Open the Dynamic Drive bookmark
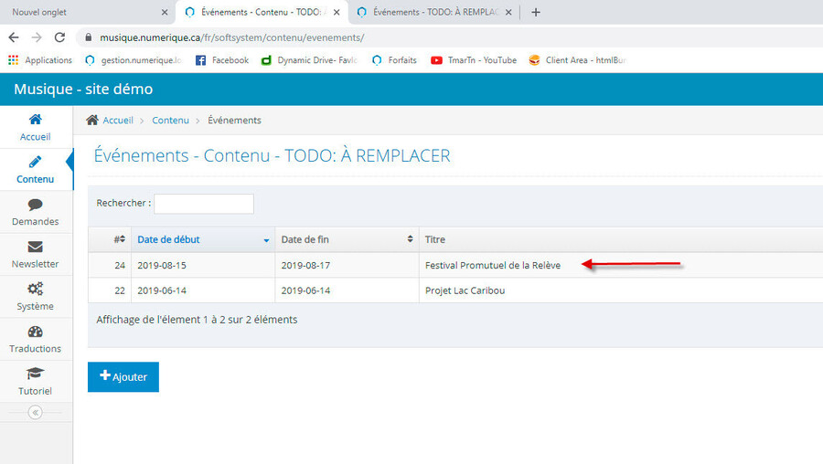Viewport: 823px width, 464px height. [310, 60]
